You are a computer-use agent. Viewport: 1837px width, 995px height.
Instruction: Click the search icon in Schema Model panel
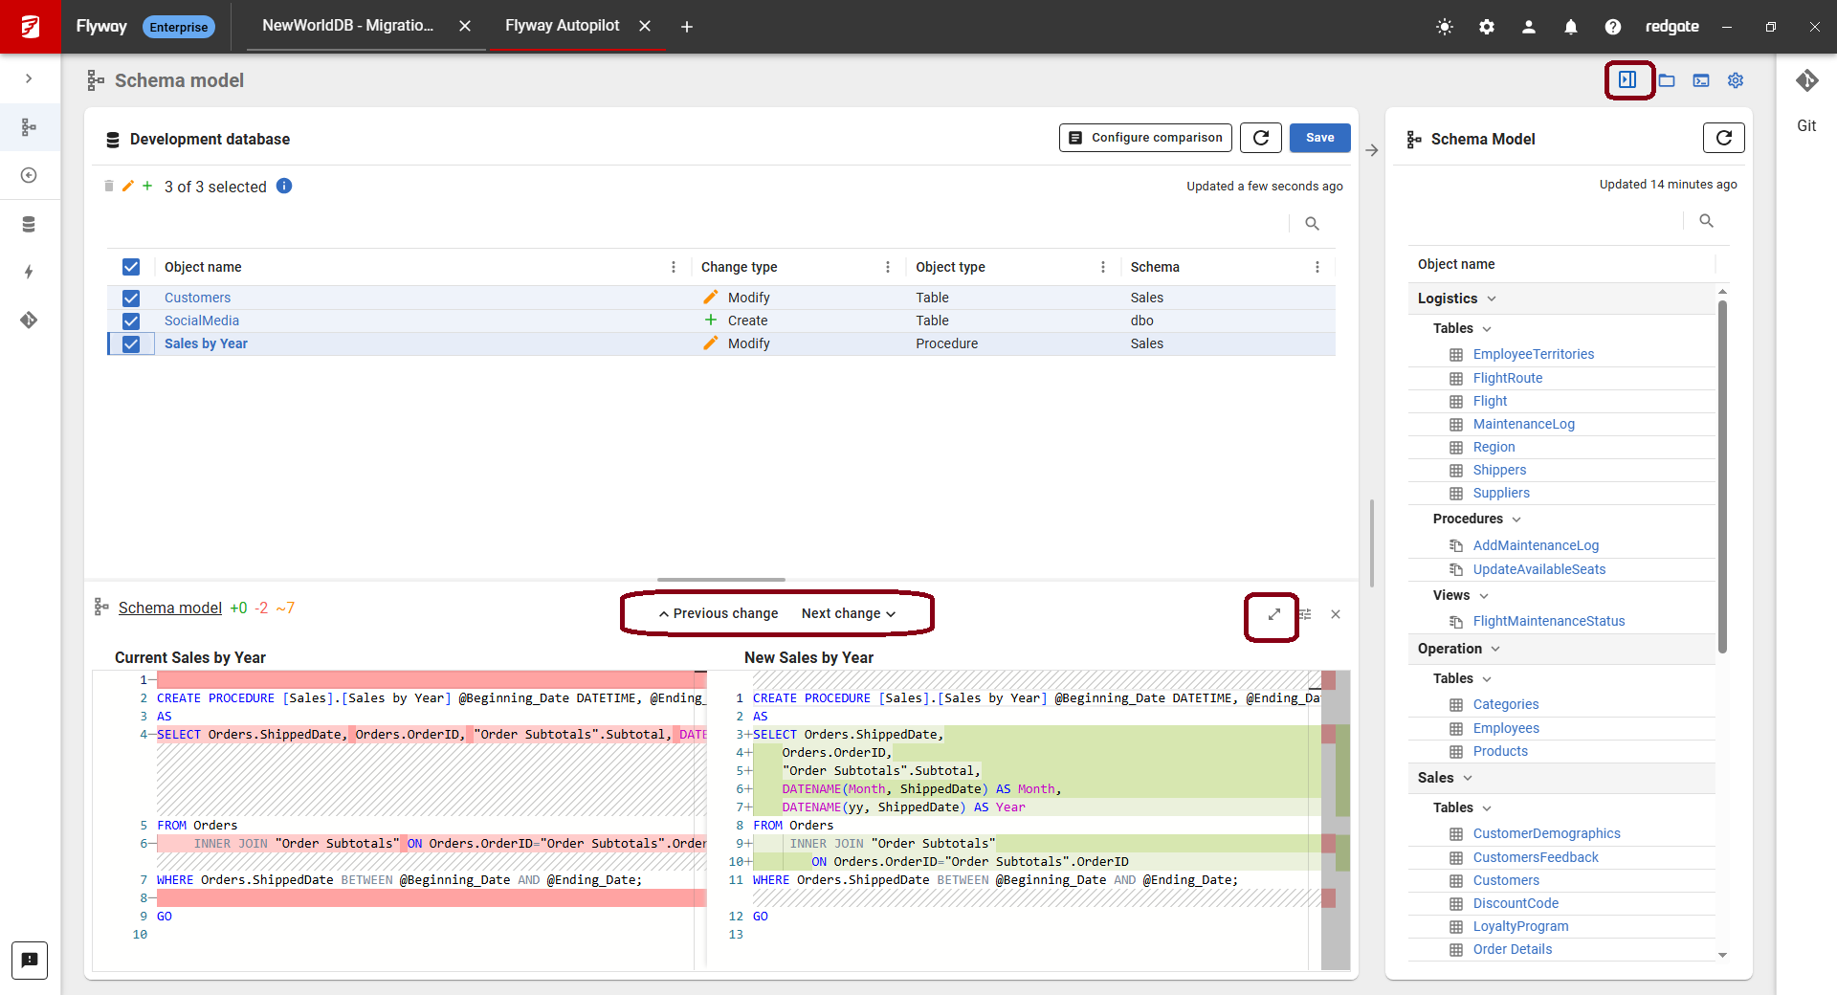point(1706,221)
